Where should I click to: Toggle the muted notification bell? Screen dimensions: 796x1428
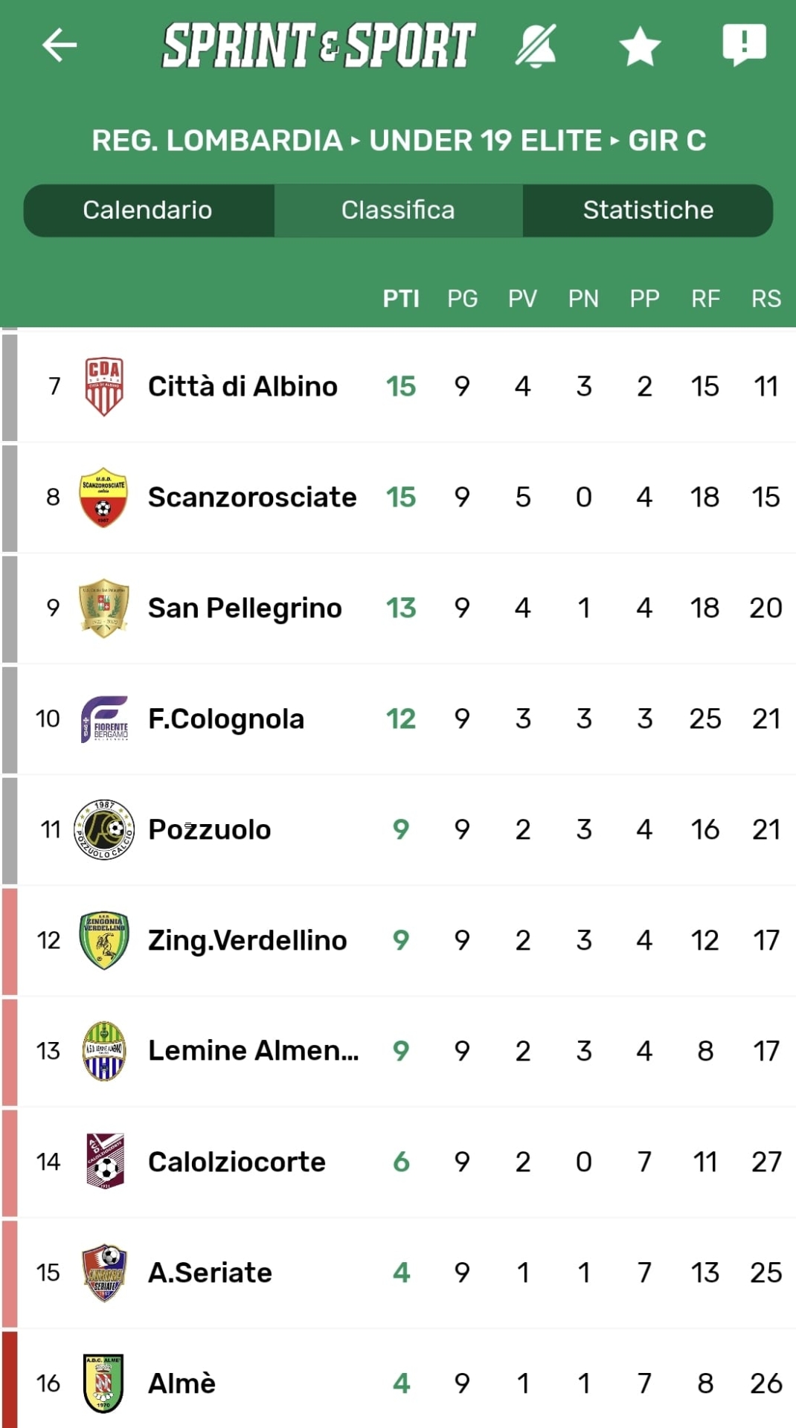coord(536,45)
